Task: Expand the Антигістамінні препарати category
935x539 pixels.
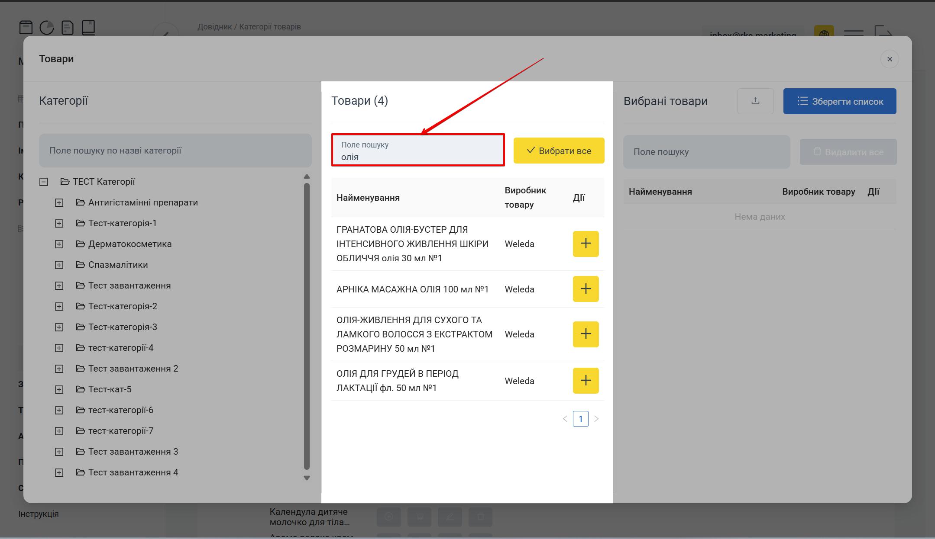Action: tap(59, 202)
